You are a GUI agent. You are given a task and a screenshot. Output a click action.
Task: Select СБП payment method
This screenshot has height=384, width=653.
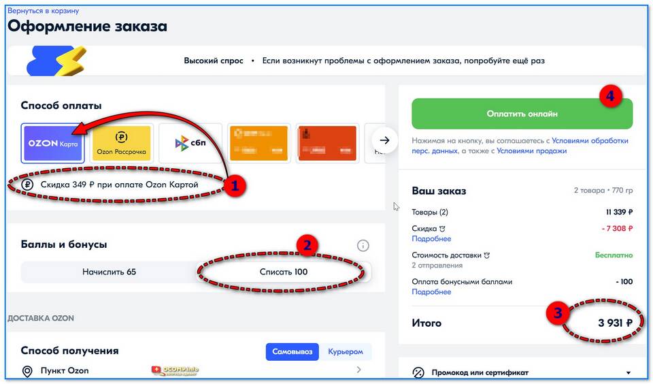coord(191,144)
